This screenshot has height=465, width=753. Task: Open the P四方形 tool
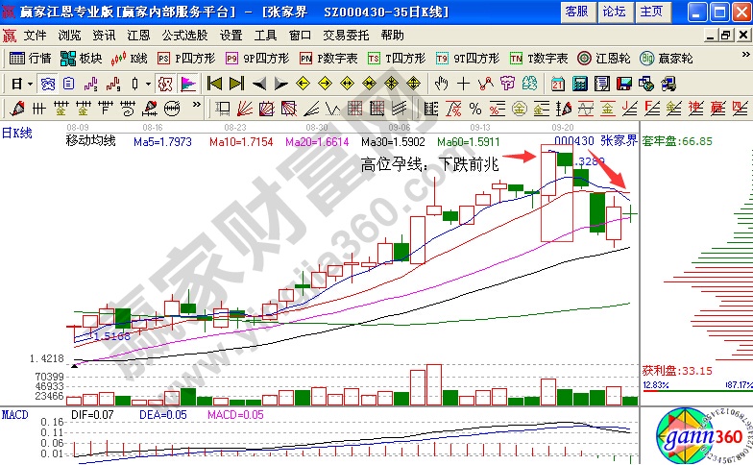point(186,59)
